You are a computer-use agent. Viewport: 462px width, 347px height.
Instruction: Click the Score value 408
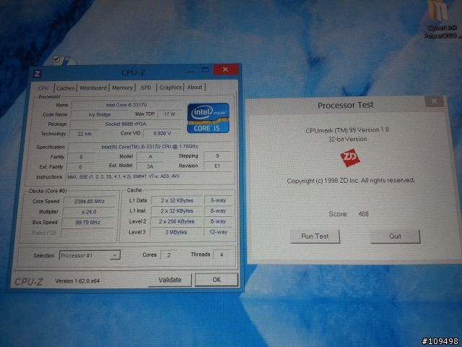(x=363, y=214)
